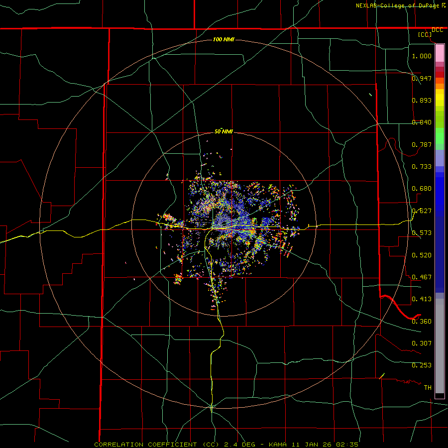Click the [CC] units label
This screenshot has width=448, height=448.
click(x=425, y=34)
